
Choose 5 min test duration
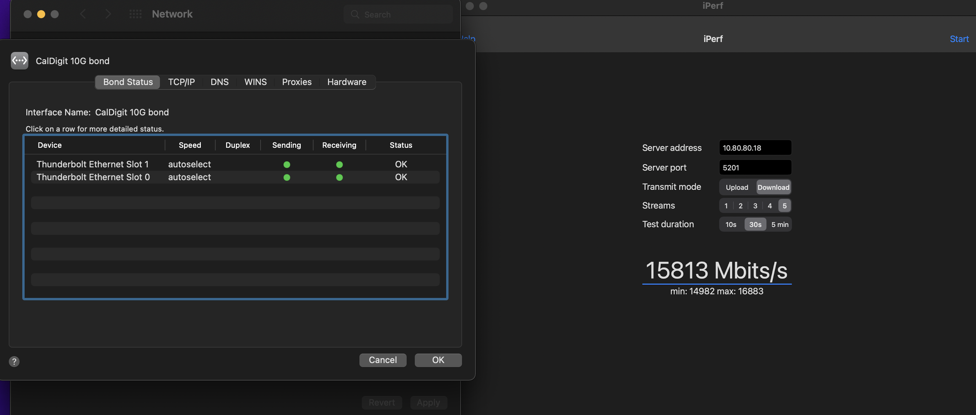coord(779,224)
